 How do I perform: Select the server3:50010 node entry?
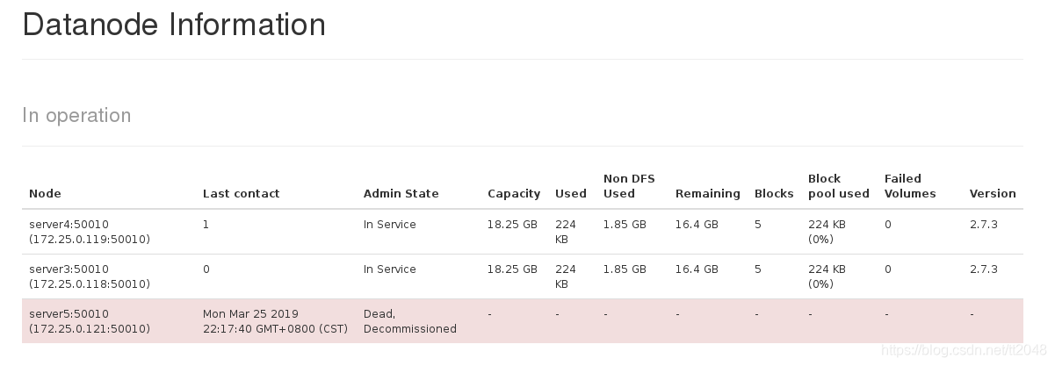pos(89,276)
